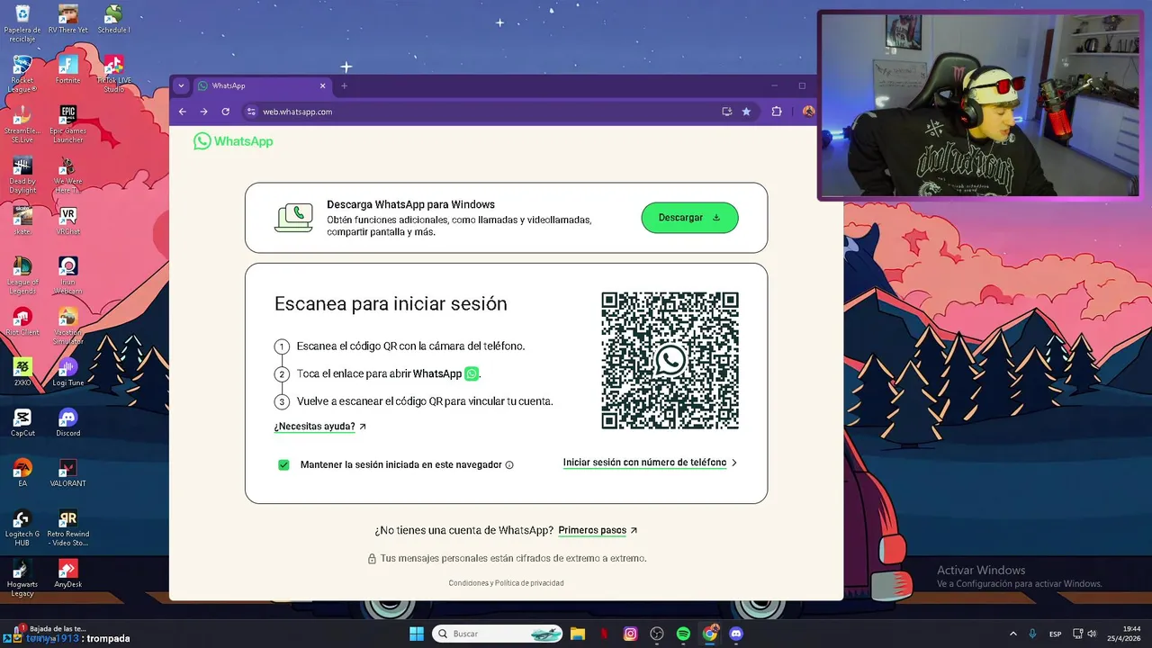Image resolution: width=1152 pixels, height=648 pixels.
Task: View site information icon in address bar
Action: (252, 112)
